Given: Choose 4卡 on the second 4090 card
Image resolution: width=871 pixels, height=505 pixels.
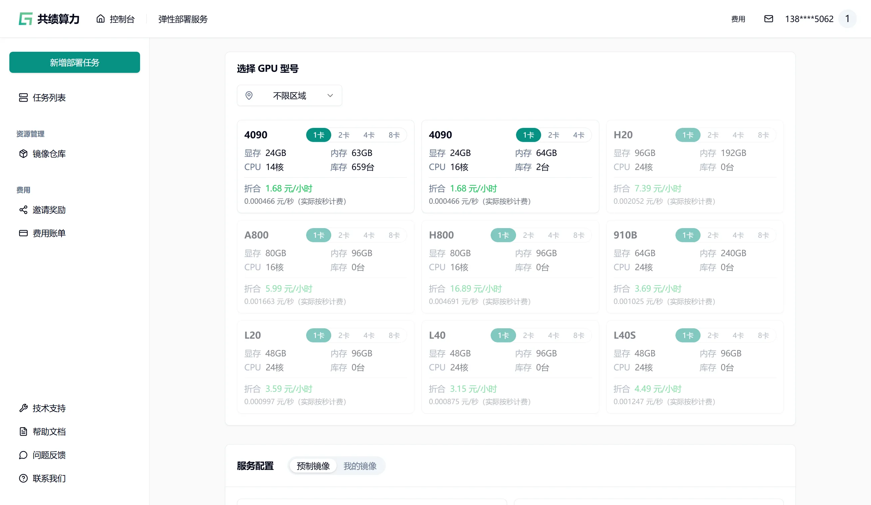Looking at the screenshot, I should 579,135.
